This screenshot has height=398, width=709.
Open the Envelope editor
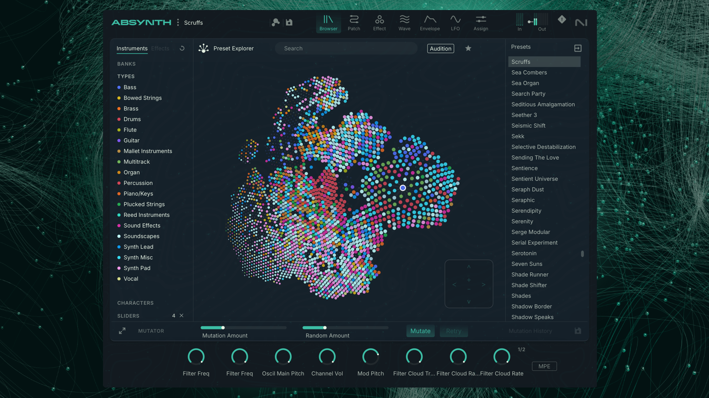430,22
